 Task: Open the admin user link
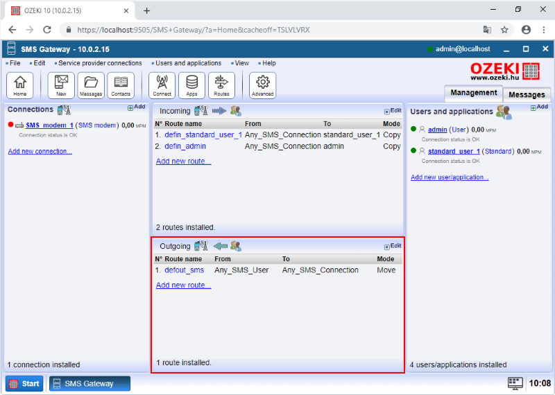pyautogui.click(x=438, y=130)
